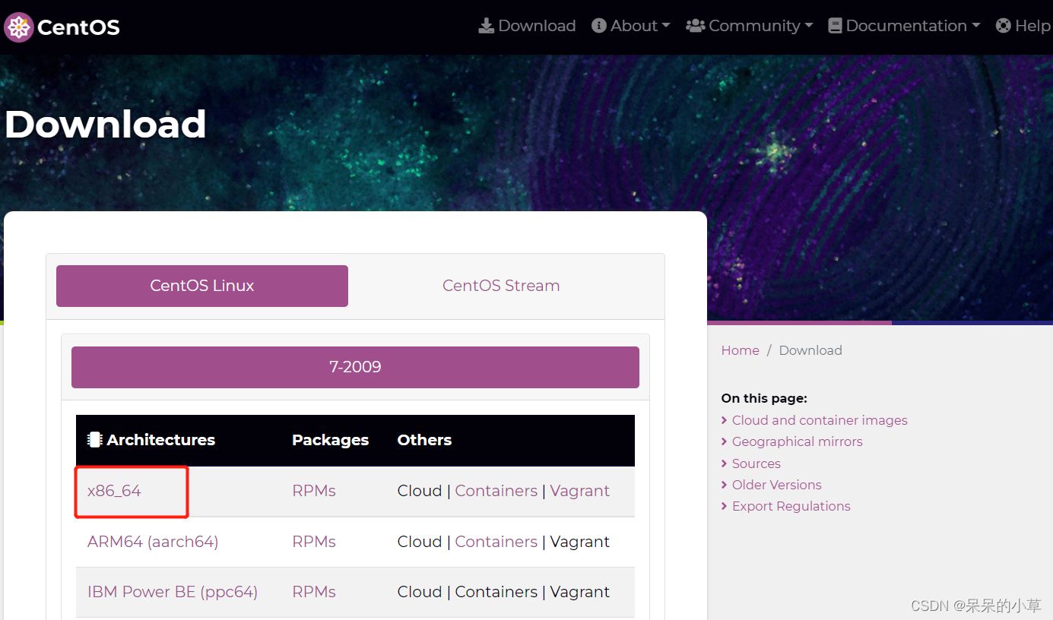Open Vagrant link in x86_64 row

coord(580,491)
